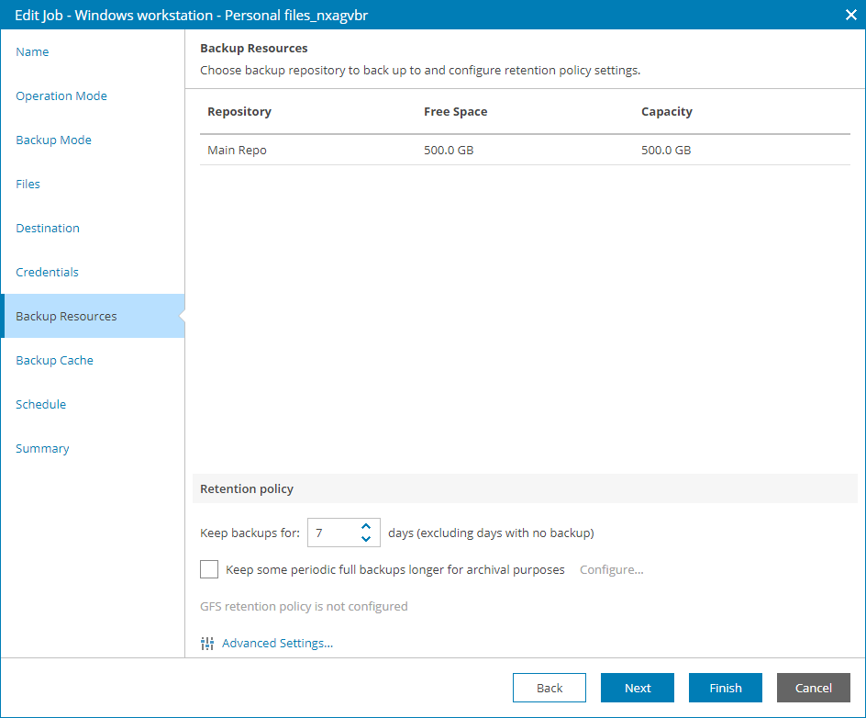This screenshot has height=718, width=866.
Task: Open the Destination step
Action: coord(48,228)
